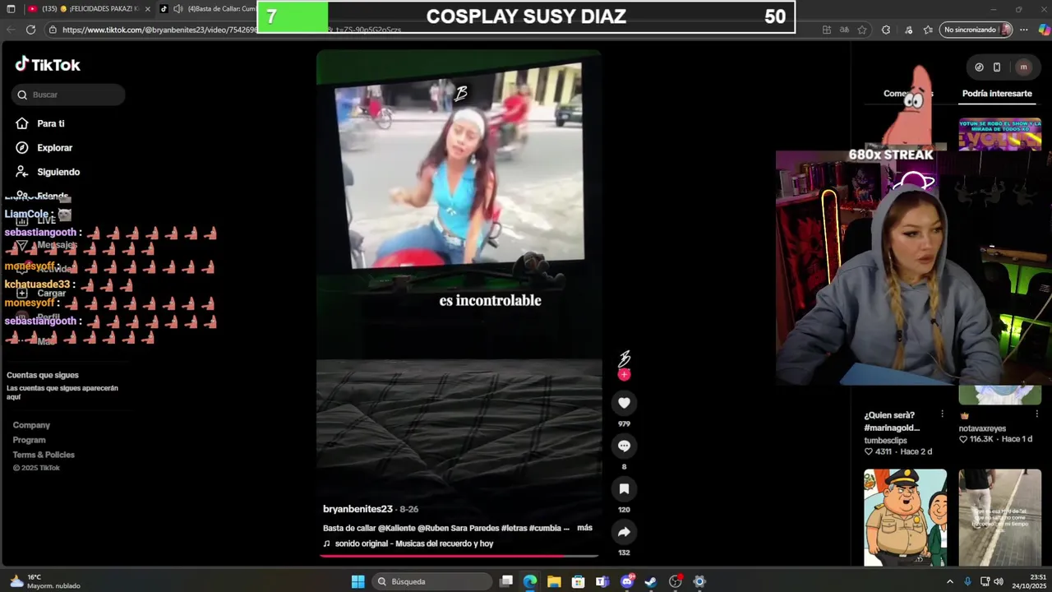The height and width of the screenshot is (592, 1052).
Task: Open Program footer section
Action: point(29,440)
